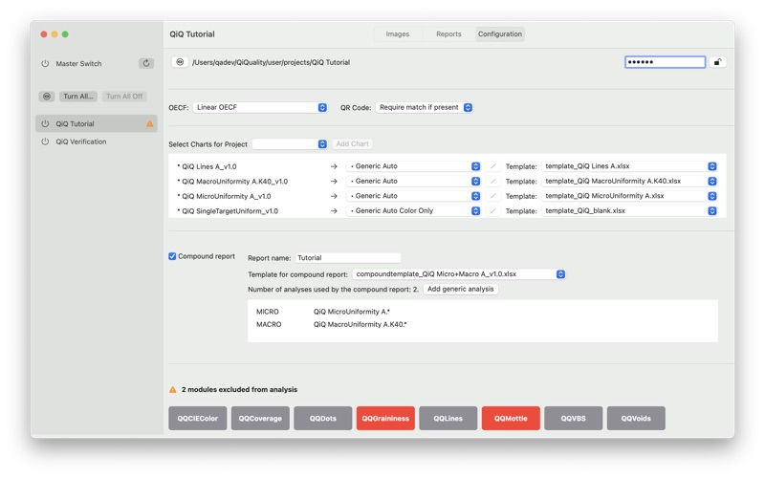Toggle the QQMottle module

point(511,419)
